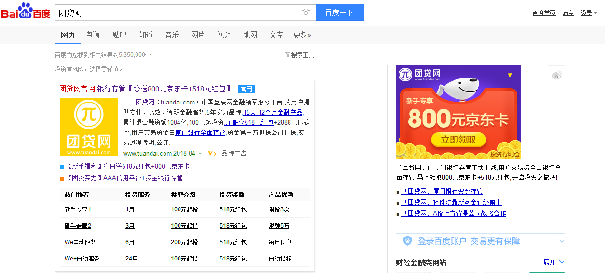Switch to the 贴吧 tab
Image resolution: width=605 pixels, height=273 pixels.
(x=120, y=35)
